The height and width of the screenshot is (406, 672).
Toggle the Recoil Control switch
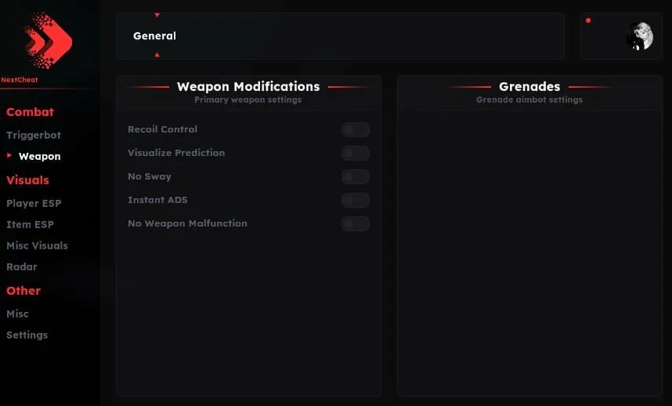click(356, 129)
